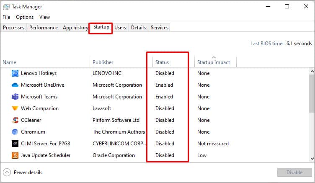Click Enabled status of Microsoft OneDrive

click(164, 85)
